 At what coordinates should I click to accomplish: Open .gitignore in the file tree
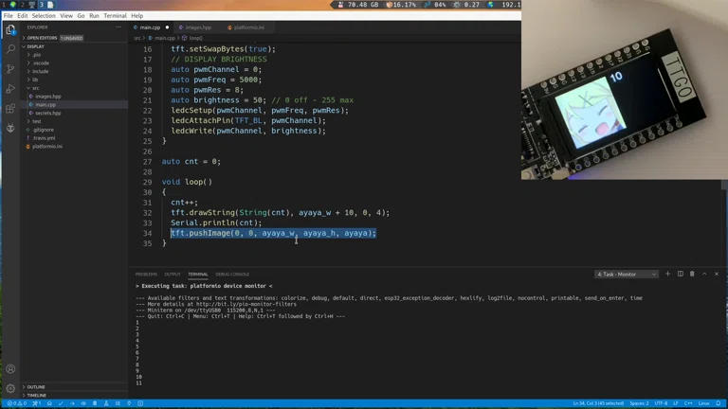point(44,130)
